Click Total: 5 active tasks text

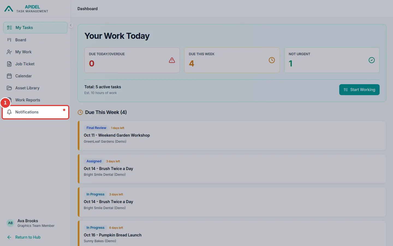tap(103, 87)
